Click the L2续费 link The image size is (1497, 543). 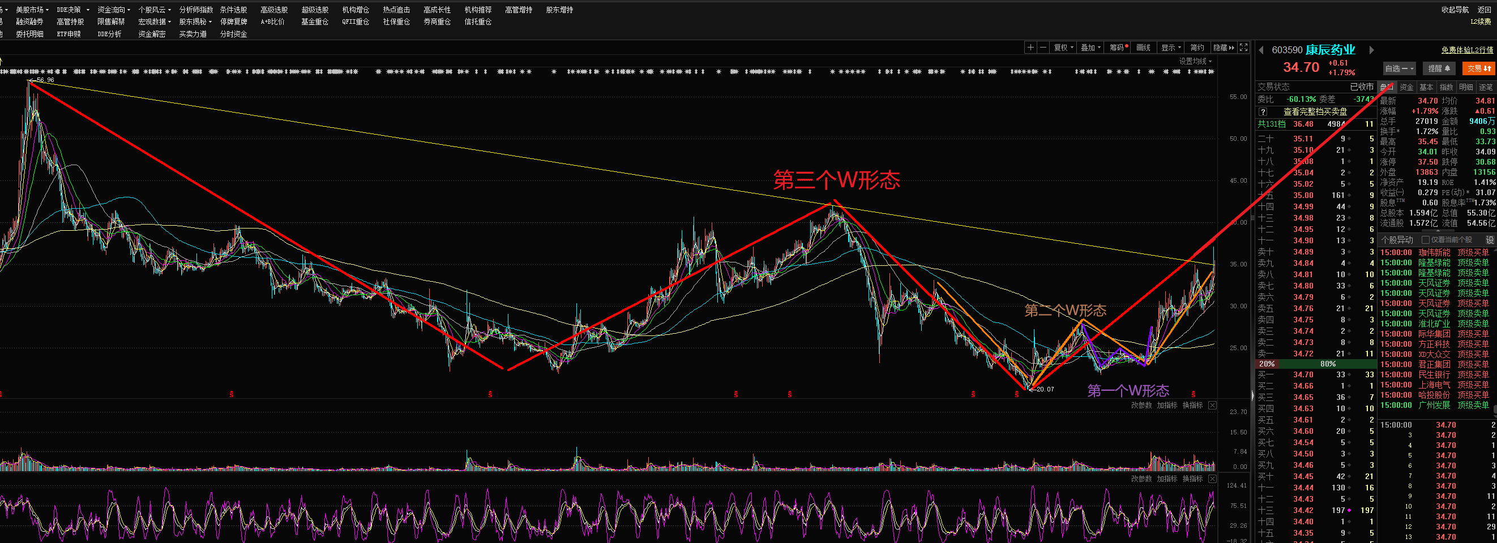[x=1481, y=21]
